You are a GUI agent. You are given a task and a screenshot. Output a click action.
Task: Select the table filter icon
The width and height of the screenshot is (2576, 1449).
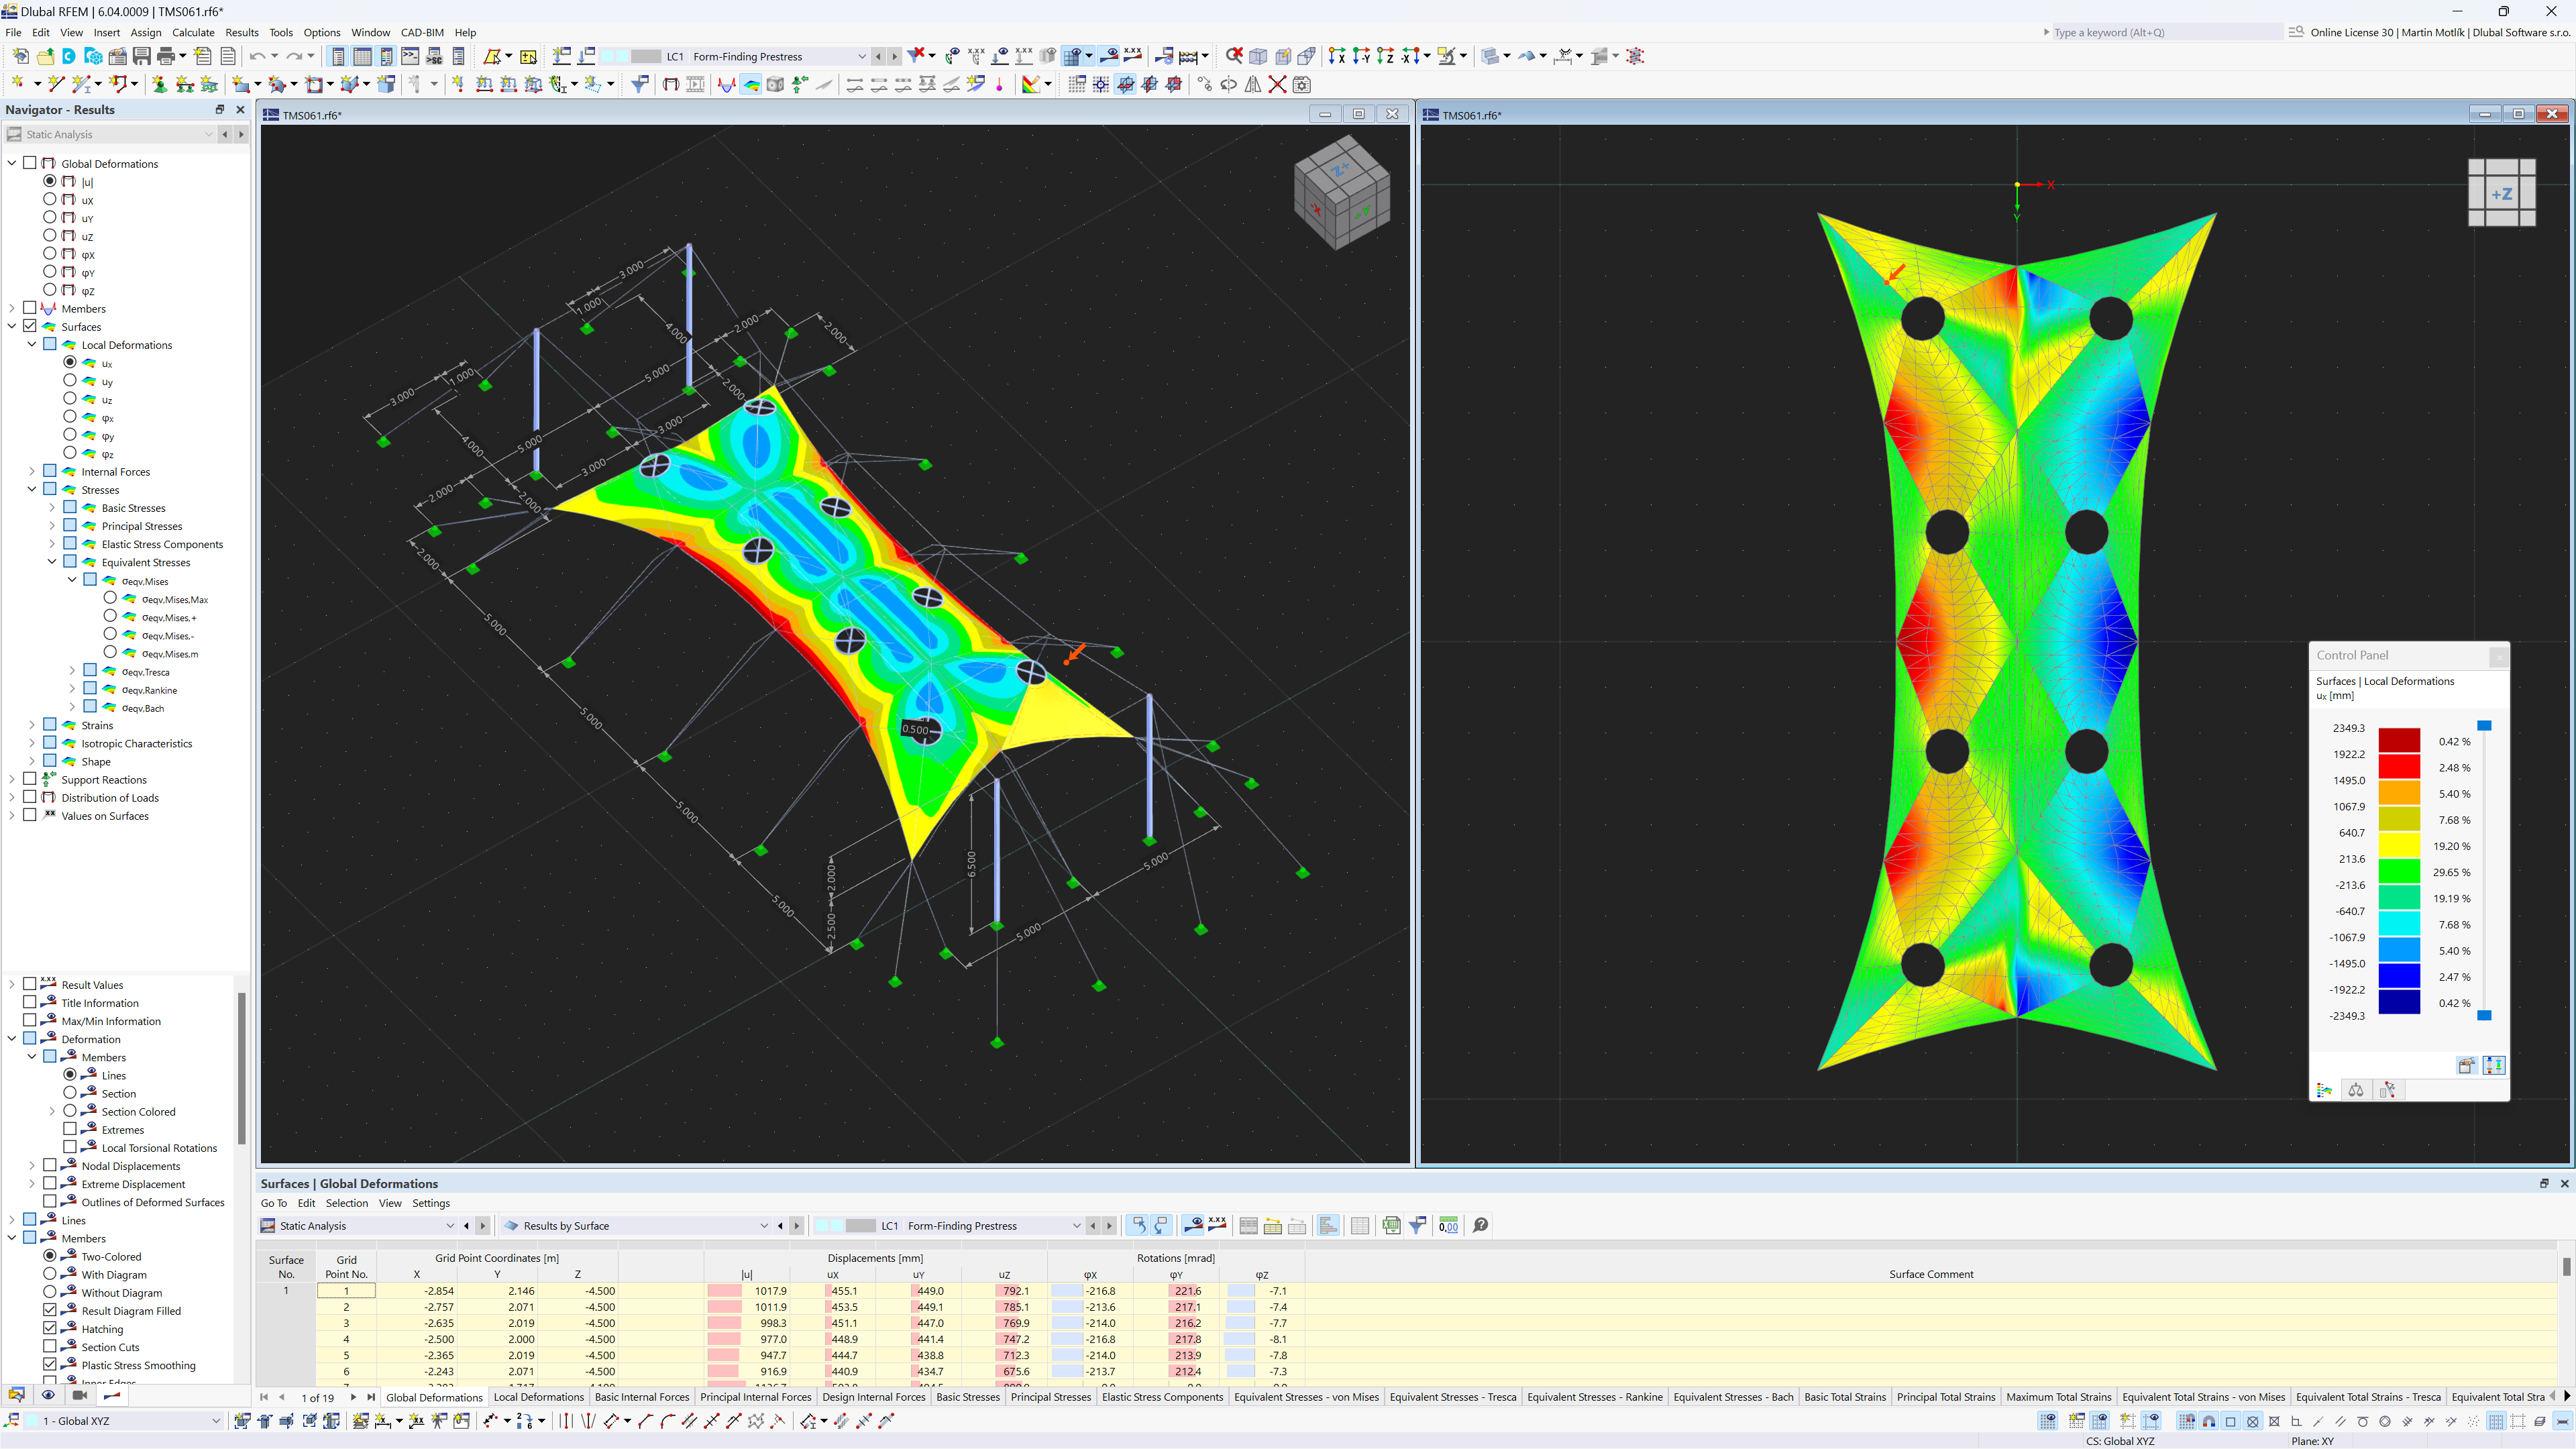coord(1417,1225)
